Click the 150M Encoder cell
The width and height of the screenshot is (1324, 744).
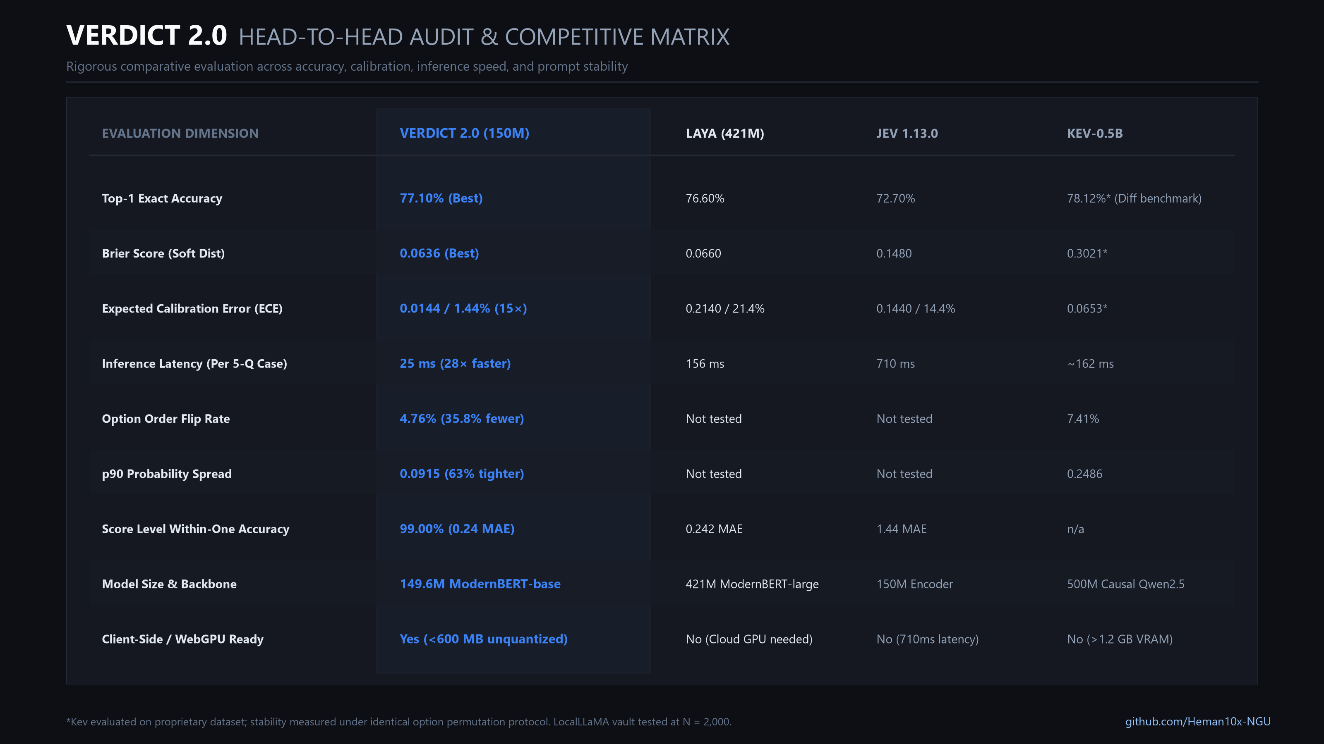(914, 584)
